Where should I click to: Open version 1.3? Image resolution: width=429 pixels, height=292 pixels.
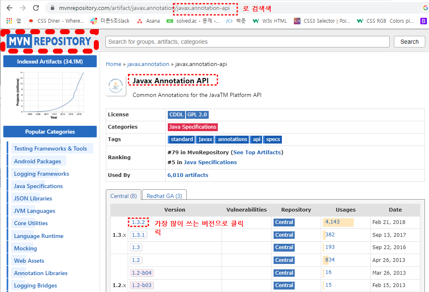click(x=136, y=247)
